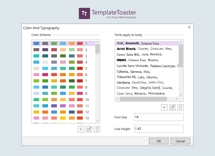Select color scheme number 10

[63, 100]
